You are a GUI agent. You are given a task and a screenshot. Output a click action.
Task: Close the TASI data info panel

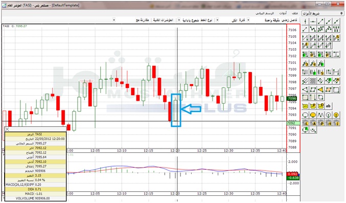[7, 129]
